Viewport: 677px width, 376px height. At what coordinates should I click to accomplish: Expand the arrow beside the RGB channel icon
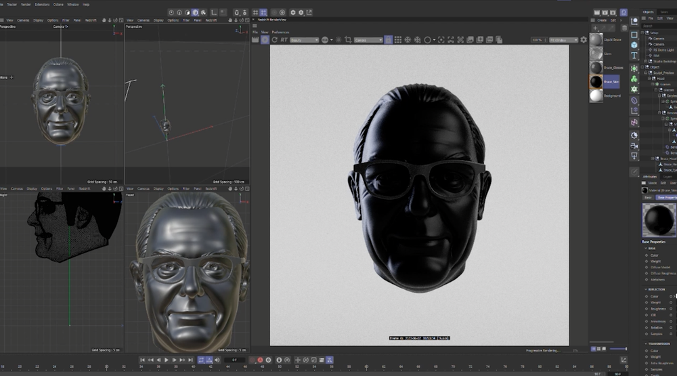tap(332, 40)
